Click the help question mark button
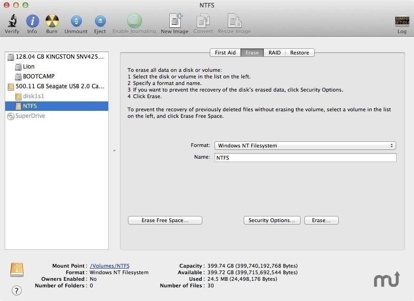Viewport: 414px width, 301px height. pyautogui.click(x=16, y=291)
